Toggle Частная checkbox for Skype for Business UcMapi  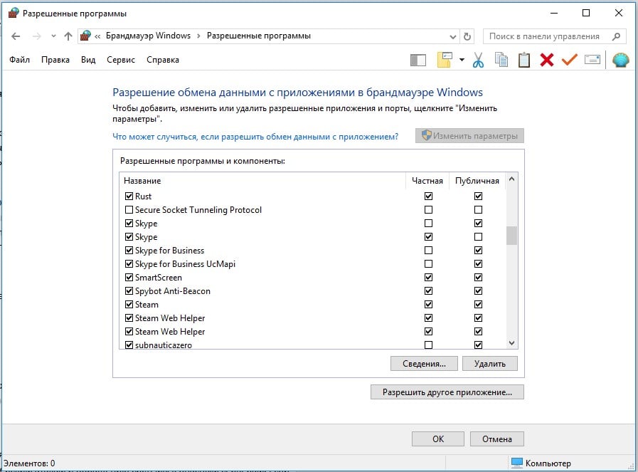428,264
